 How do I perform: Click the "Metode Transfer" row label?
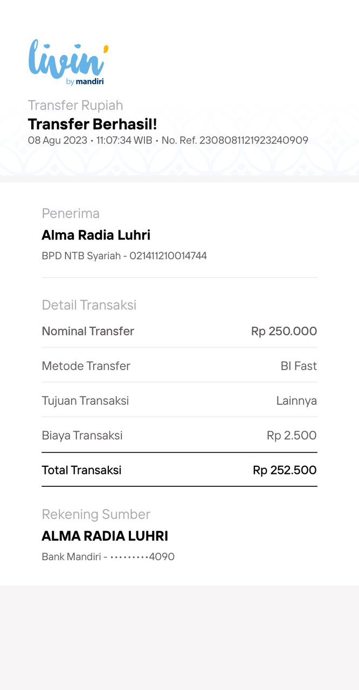point(86,366)
